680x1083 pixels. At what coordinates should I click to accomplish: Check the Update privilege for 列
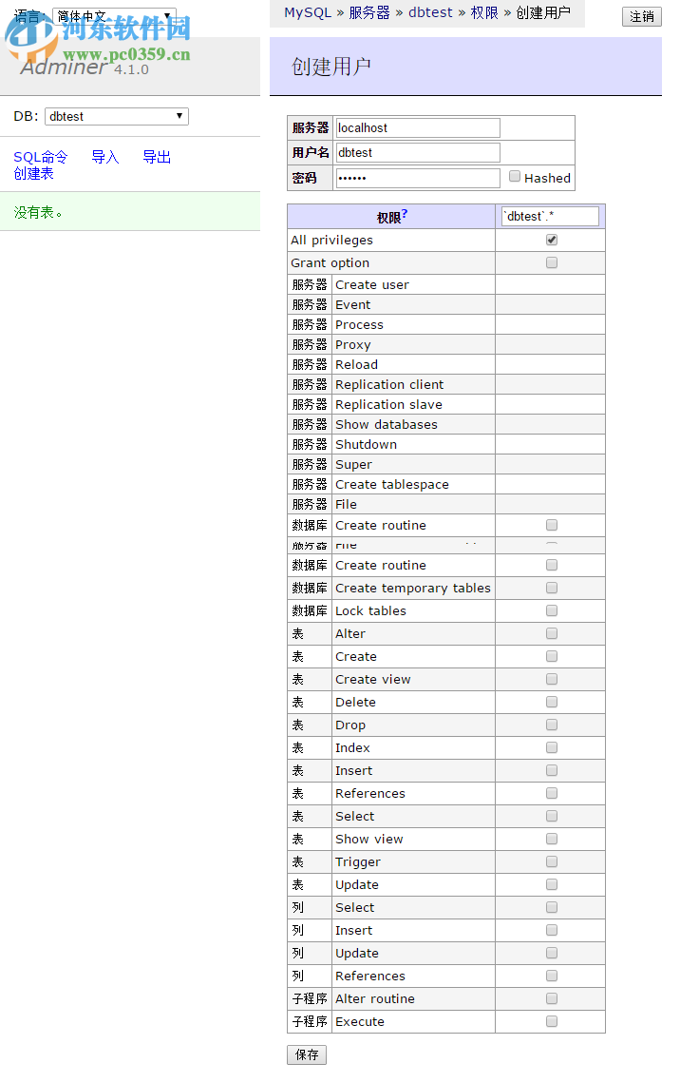click(551, 953)
